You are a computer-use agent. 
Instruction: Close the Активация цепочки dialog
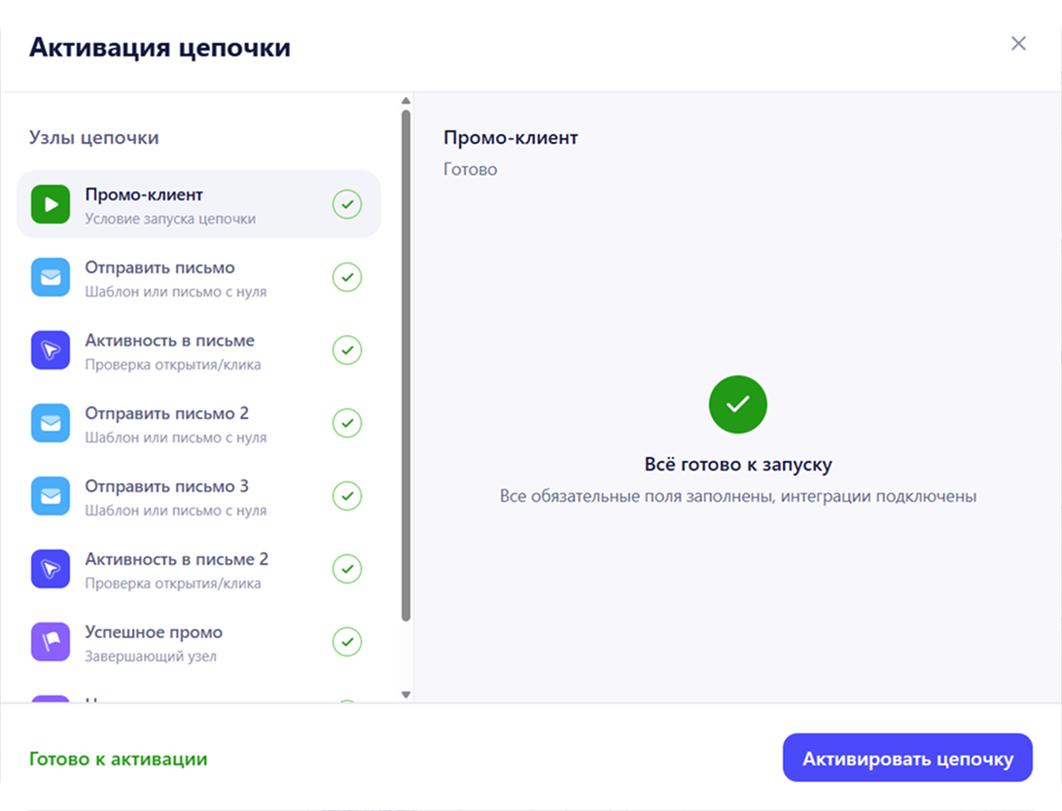[1018, 44]
